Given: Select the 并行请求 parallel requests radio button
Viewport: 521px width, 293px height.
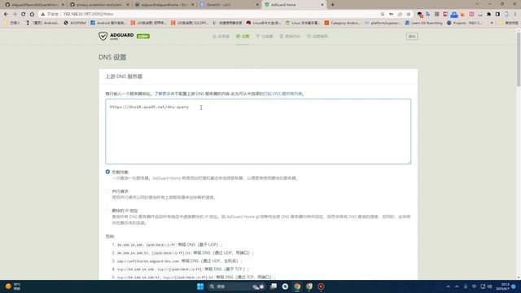Looking at the screenshot, I should click(107, 191).
